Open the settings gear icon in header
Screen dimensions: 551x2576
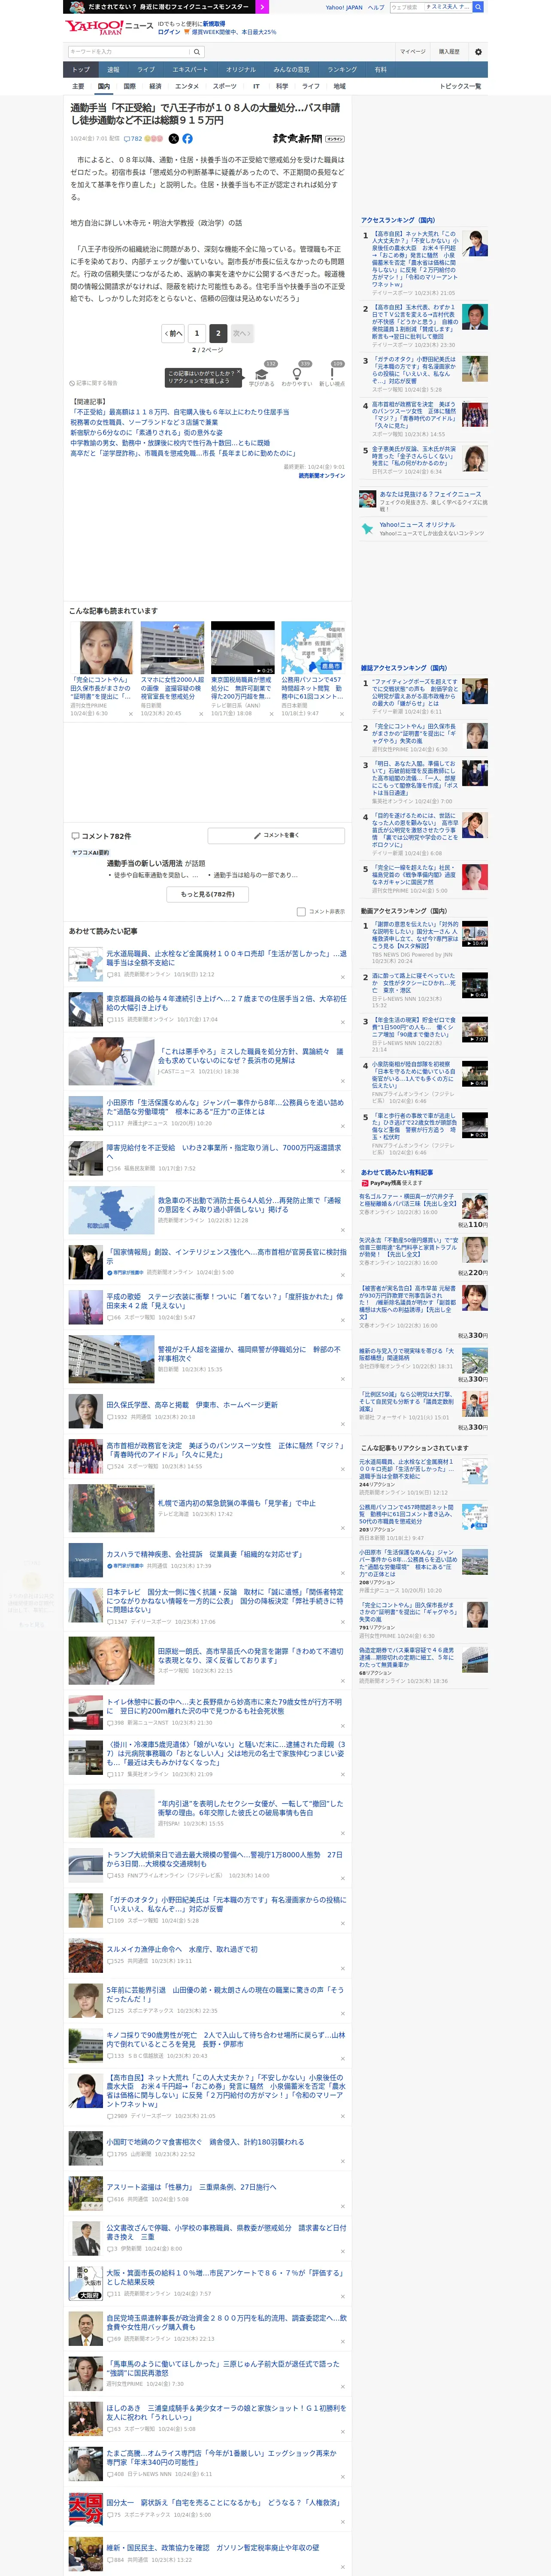tap(478, 52)
